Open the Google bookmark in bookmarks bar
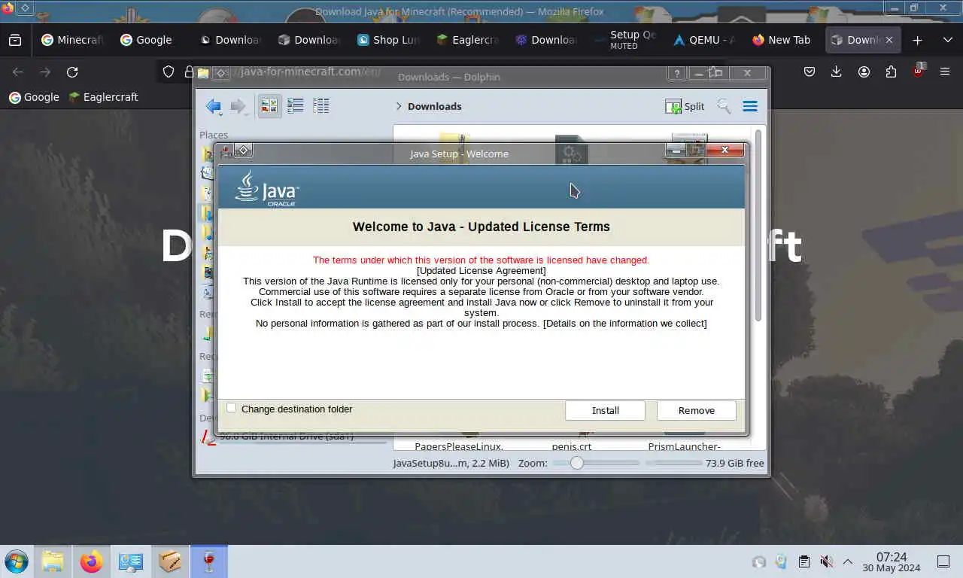 [34, 97]
